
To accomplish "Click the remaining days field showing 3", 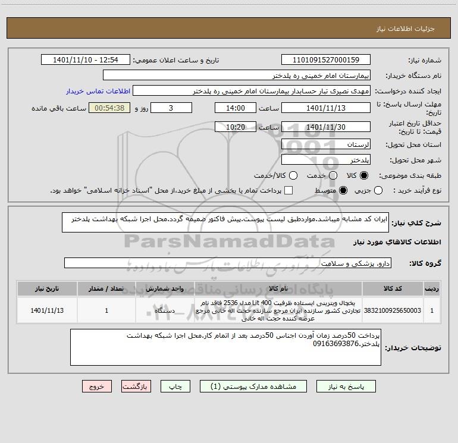I will pos(171,108).
